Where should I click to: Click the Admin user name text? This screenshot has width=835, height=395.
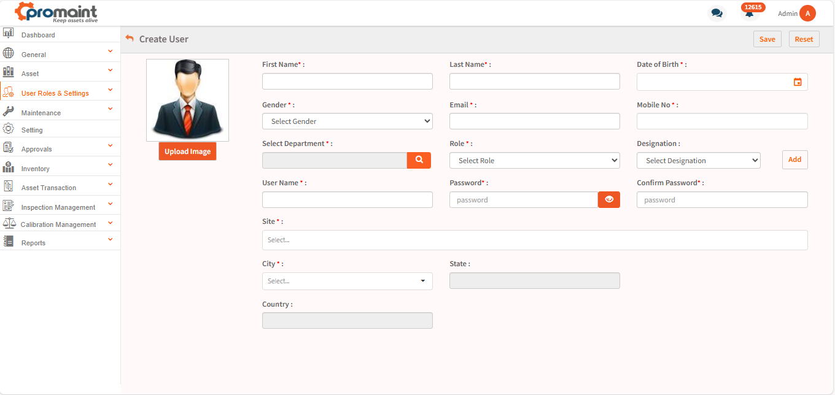pos(788,13)
